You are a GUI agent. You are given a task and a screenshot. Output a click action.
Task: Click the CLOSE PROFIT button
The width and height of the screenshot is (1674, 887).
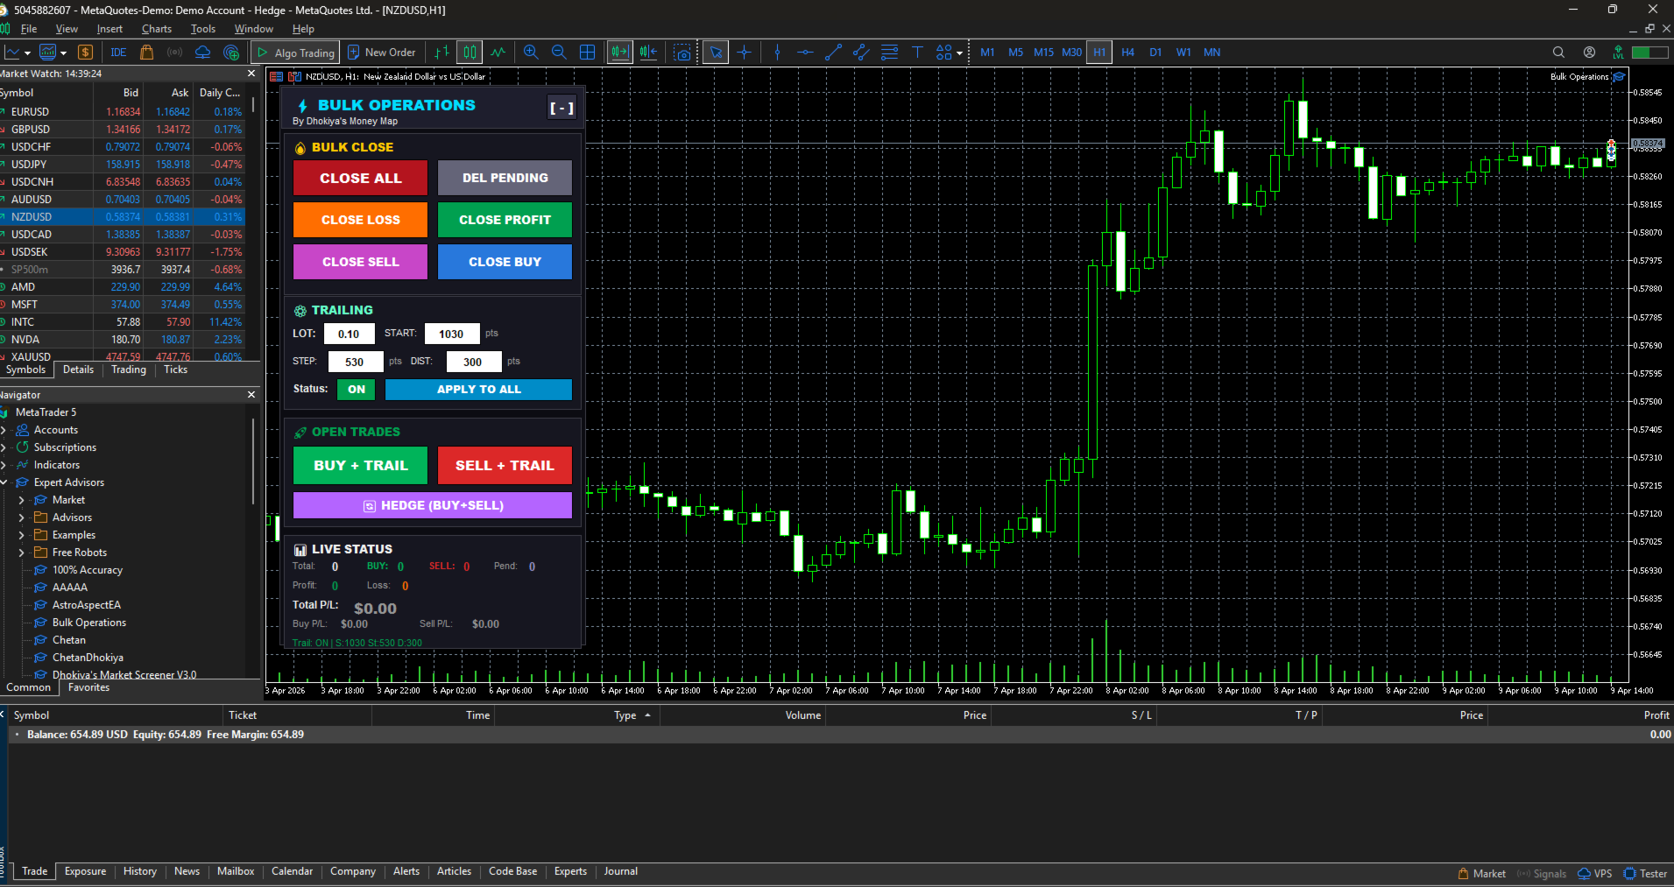[505, 220]
